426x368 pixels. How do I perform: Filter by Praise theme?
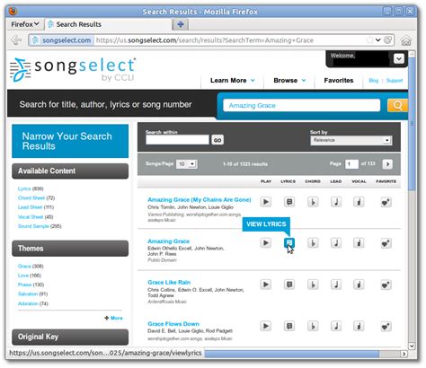(x=31, y=285)
